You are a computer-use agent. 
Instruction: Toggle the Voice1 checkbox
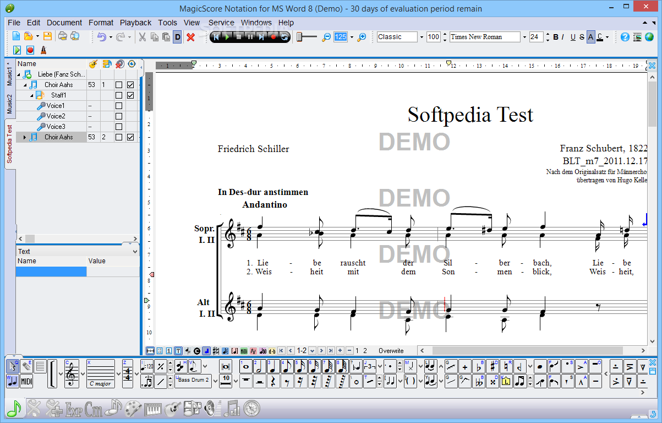click(118, 106)
